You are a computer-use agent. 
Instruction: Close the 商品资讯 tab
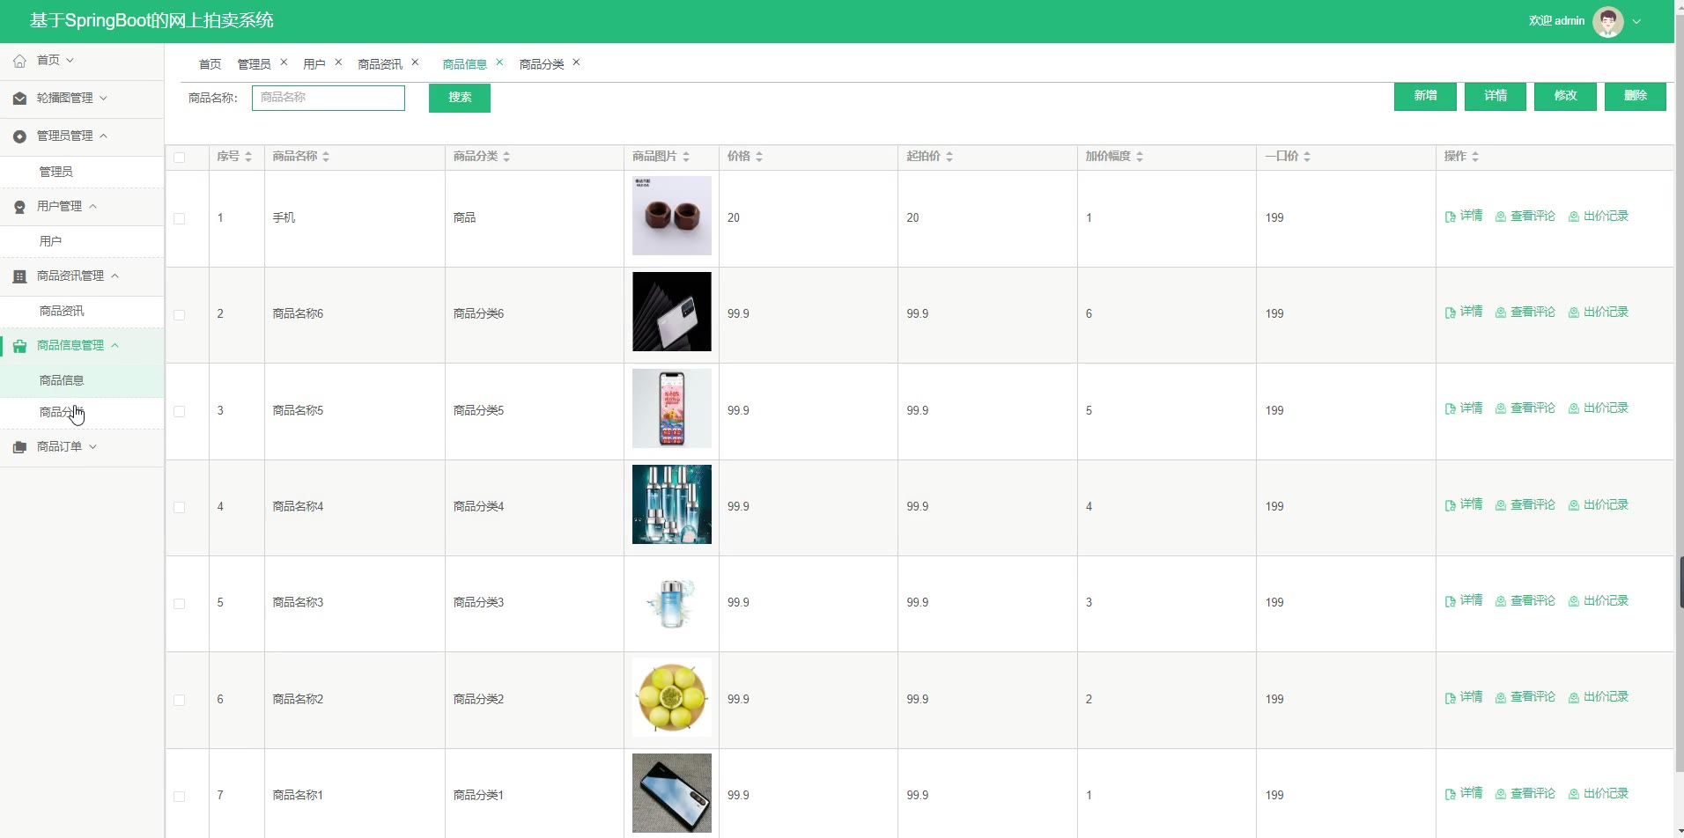[x=415, y=62]
